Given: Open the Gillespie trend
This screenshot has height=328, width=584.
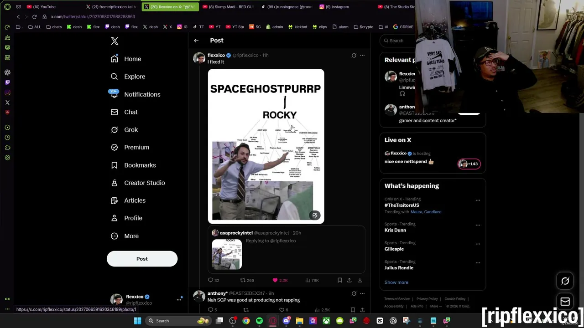Looking at the screenshot, I should (394, 249).
